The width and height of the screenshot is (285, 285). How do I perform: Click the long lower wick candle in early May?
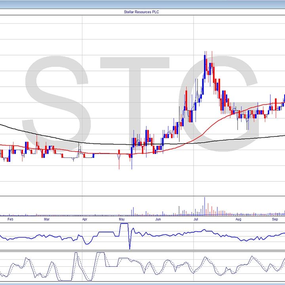(x=119, y=161)
